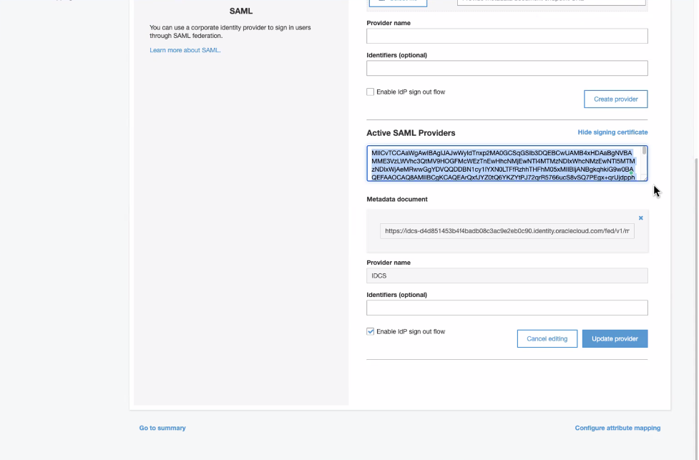This screenshot has width=699, height=460.
Task: Open Configure attribute mapping
Action: (617, 428)
